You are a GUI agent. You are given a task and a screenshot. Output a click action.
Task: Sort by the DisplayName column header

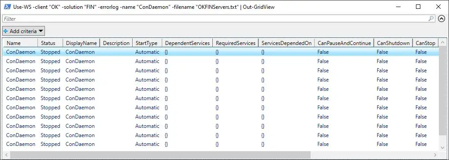click(82, 43)
